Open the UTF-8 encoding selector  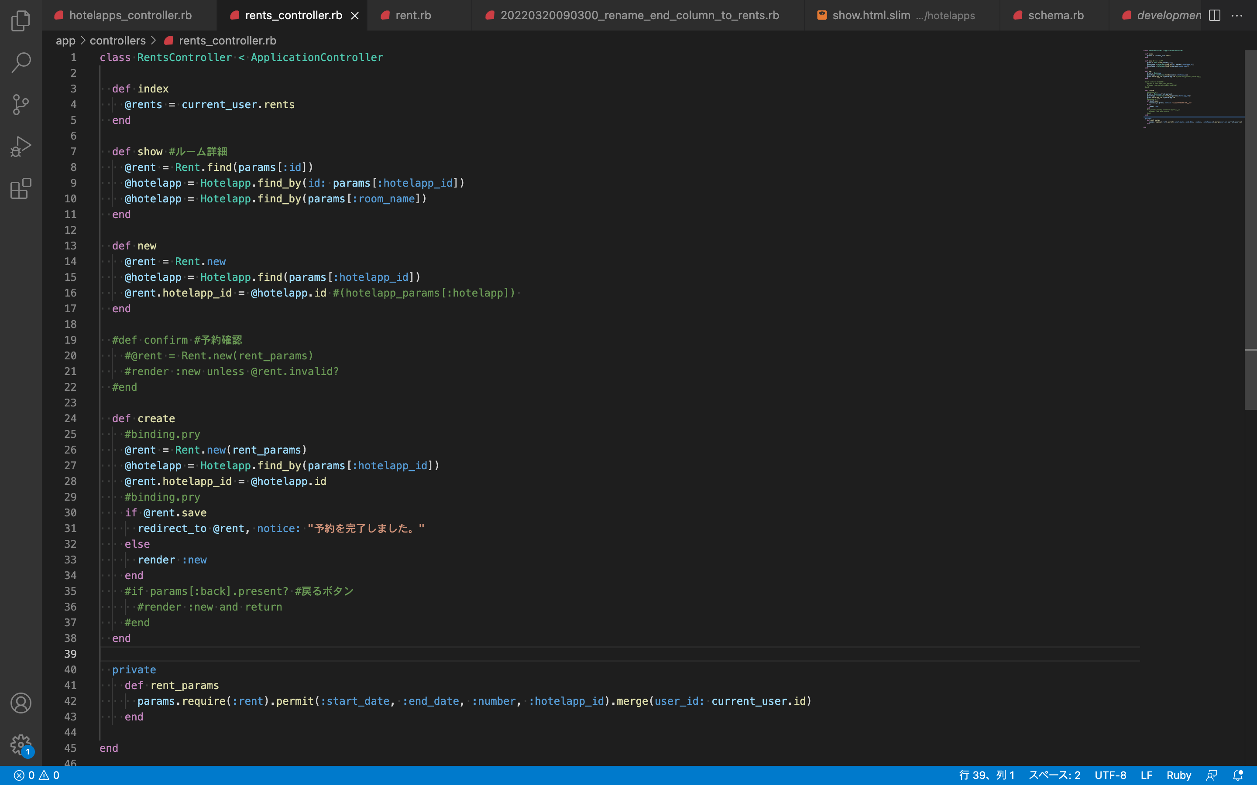[1110, 775]
